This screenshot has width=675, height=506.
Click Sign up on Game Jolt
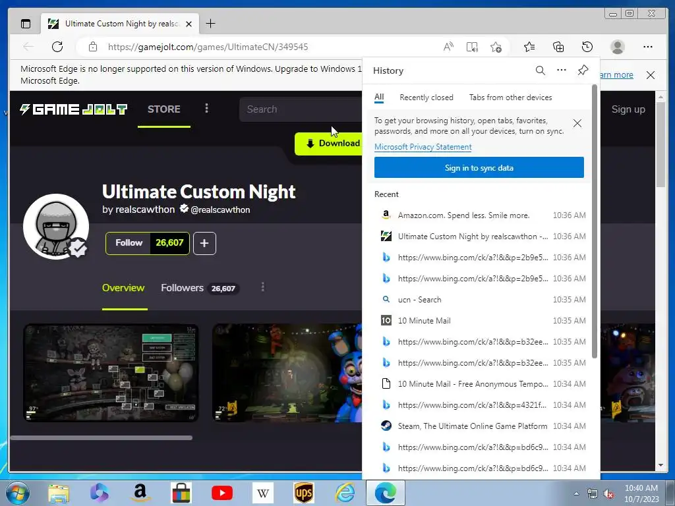[628, 109]
